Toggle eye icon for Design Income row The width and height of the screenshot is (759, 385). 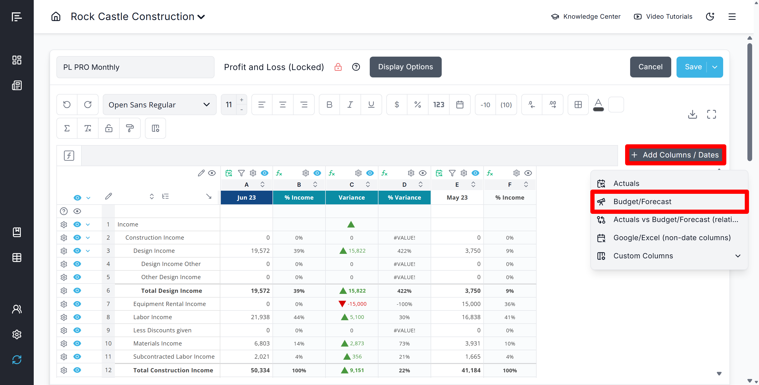click(x=77, y=251)
